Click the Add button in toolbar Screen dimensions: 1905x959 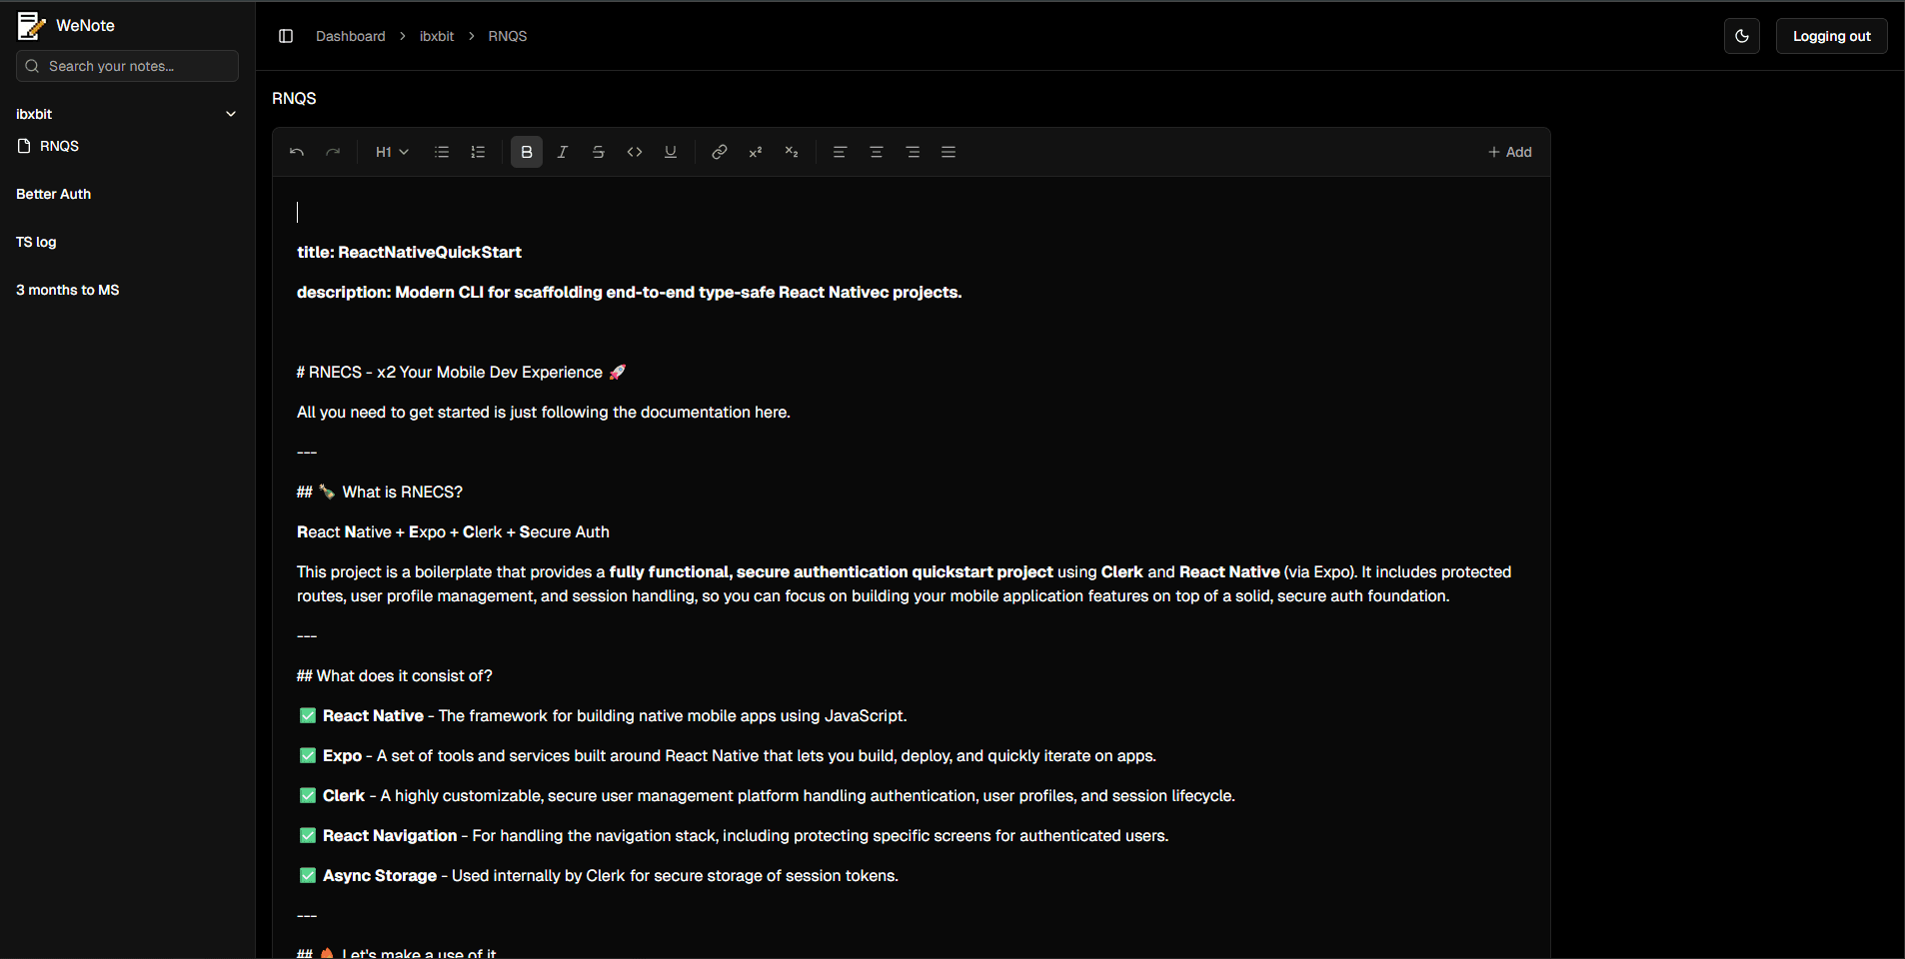(1509, 152)
